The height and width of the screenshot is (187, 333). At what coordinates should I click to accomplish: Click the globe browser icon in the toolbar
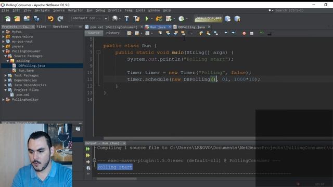pyautogui.click(x=115, y=19)
